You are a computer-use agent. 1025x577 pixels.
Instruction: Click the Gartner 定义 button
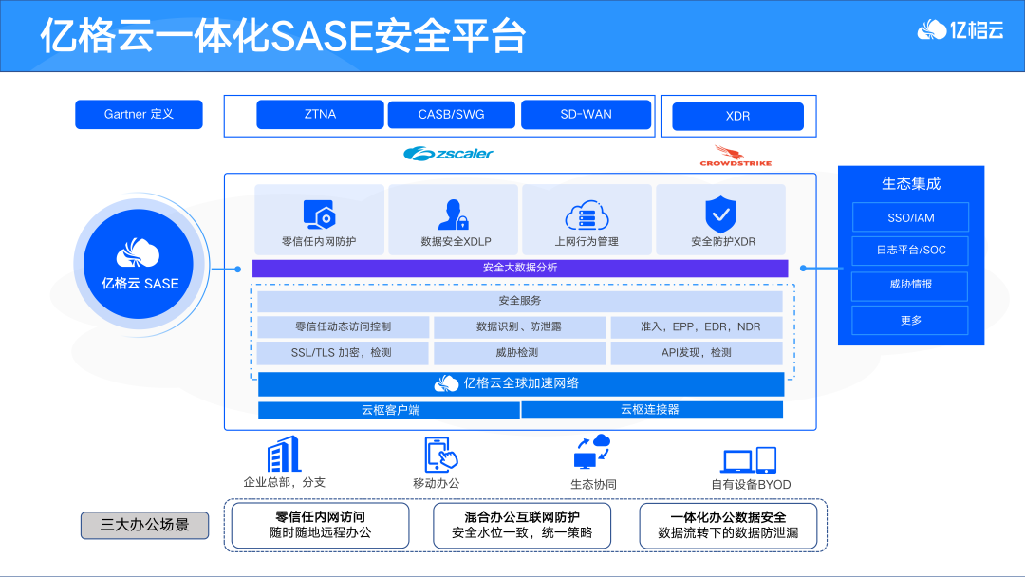tap(139, 114)
